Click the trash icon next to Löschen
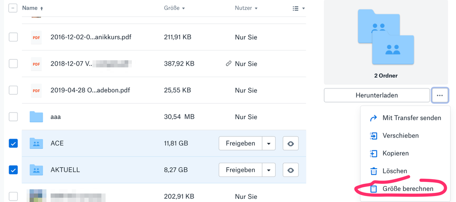This screenshot has width=456, height=202. [x=373, y=171]
